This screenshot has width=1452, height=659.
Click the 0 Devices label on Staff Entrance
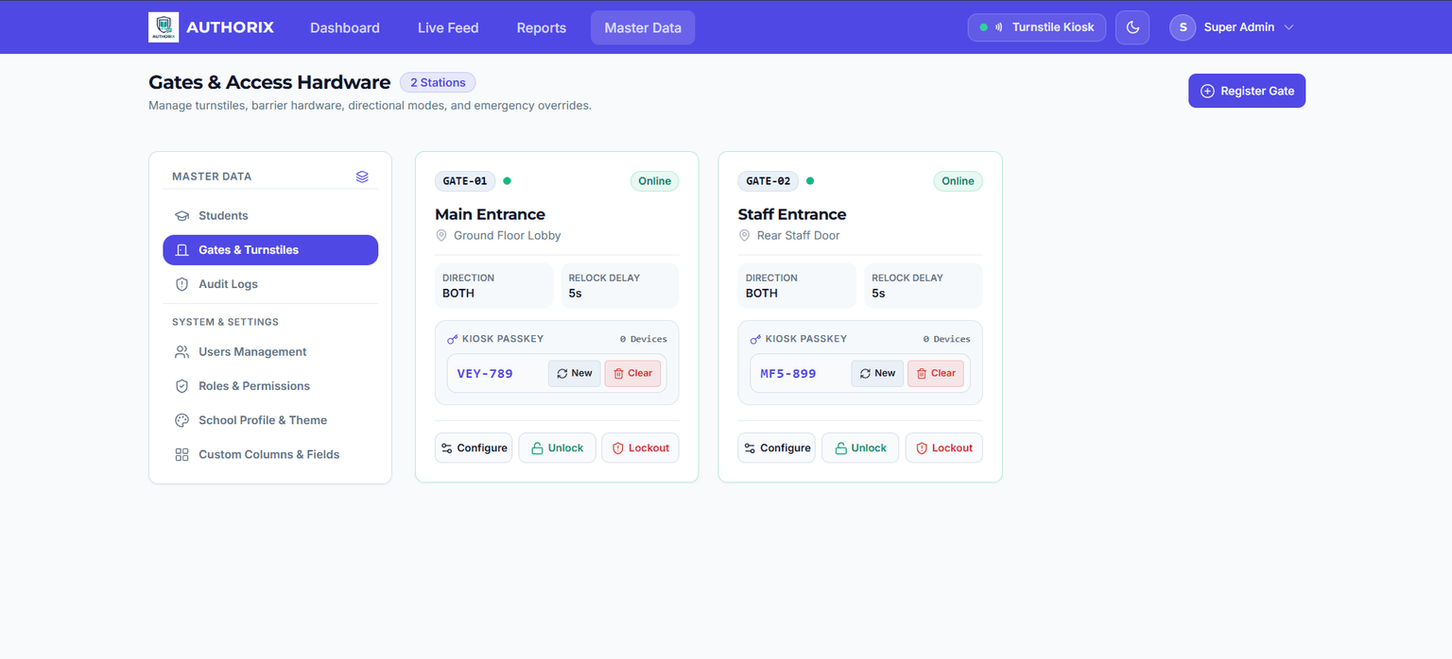(x=947, y=339)
